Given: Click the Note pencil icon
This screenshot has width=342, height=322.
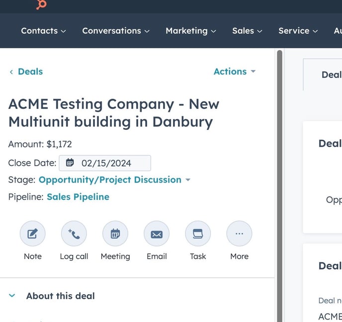Looking at the screenshot, I should 33,234.
